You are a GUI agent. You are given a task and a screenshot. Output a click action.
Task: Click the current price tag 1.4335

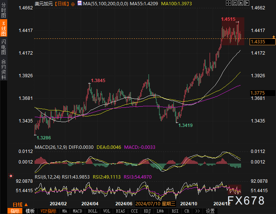[262, 42]
